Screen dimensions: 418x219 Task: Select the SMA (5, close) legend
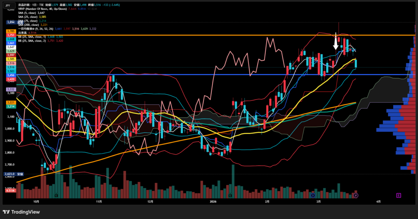[28, 13]
